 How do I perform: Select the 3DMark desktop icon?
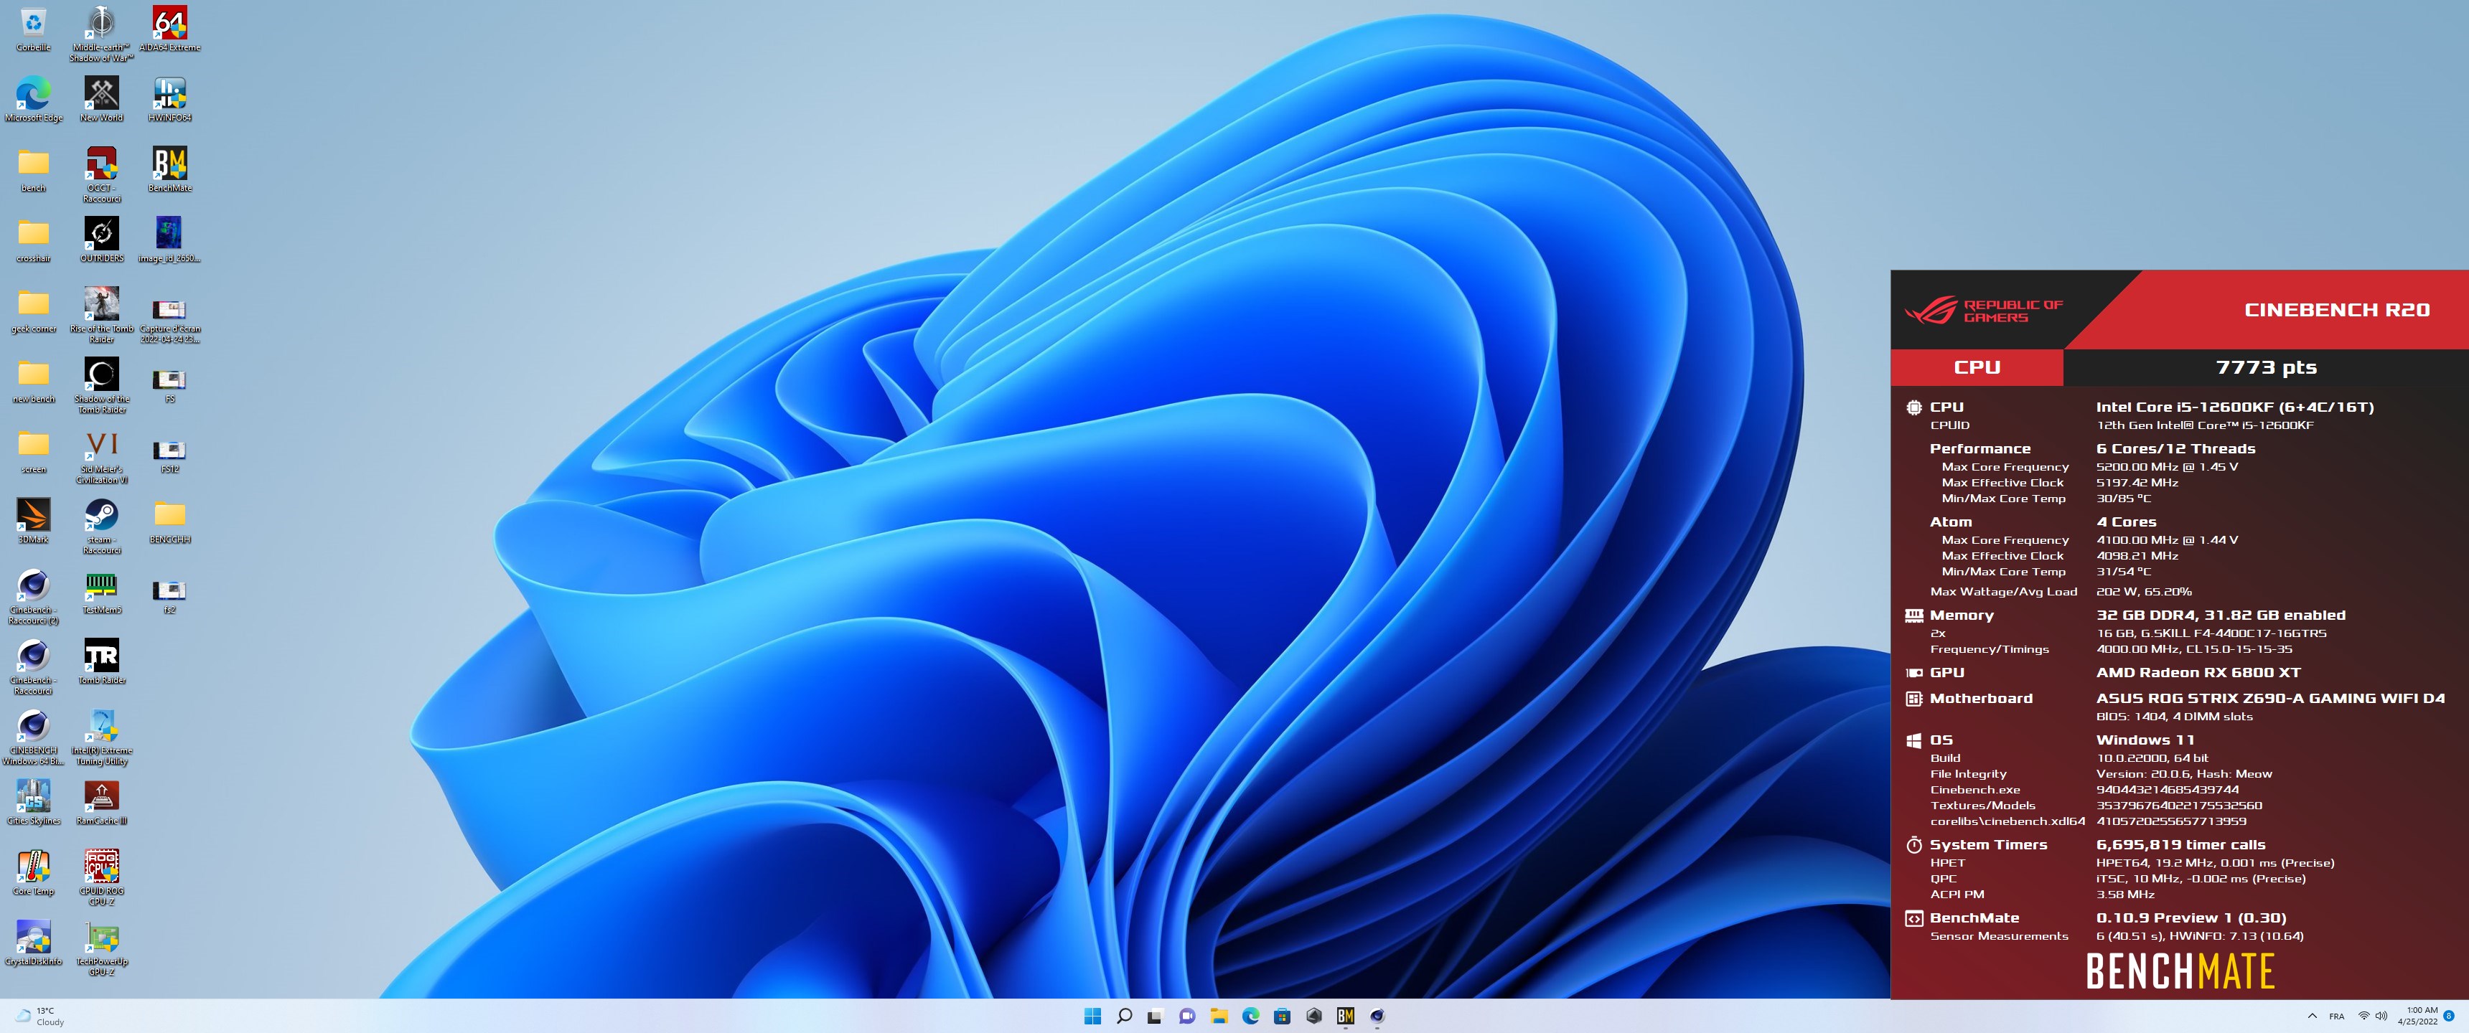point(34,520)
